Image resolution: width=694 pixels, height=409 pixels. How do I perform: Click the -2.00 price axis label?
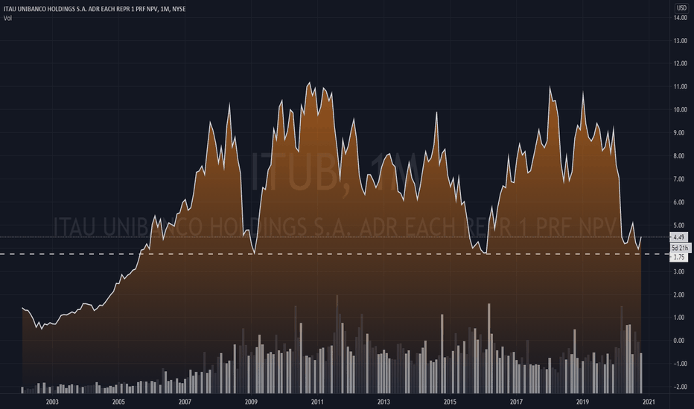(679, 387)
